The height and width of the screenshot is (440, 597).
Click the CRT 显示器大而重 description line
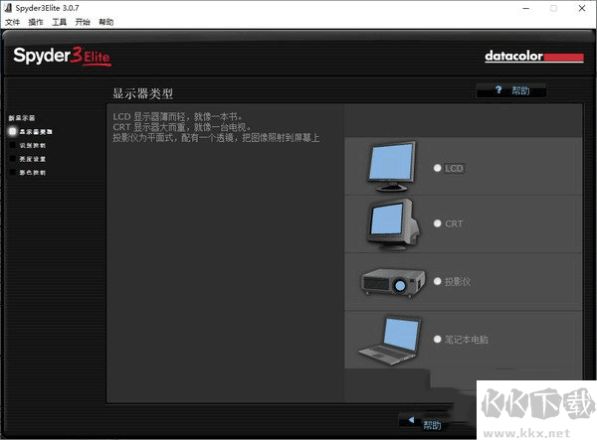[182, 127]
